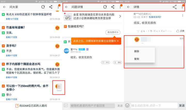186x110 pixels.
Task: Open three-dot menu on 问大家 screen
Action: pos(58,7)
